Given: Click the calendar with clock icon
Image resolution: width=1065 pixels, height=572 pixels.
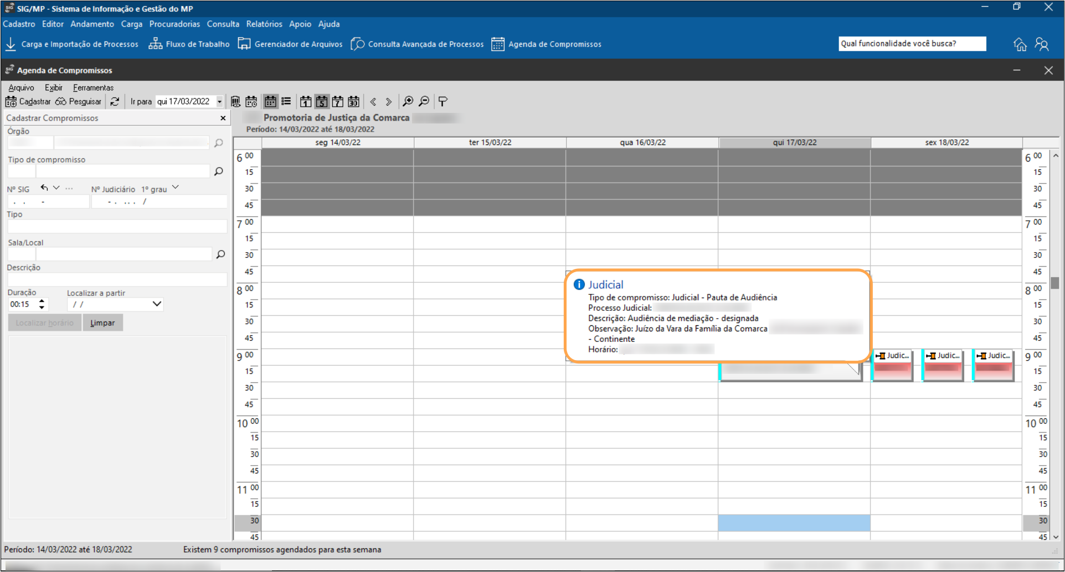Looking at the screenshot, I should [x=251, y=102].
